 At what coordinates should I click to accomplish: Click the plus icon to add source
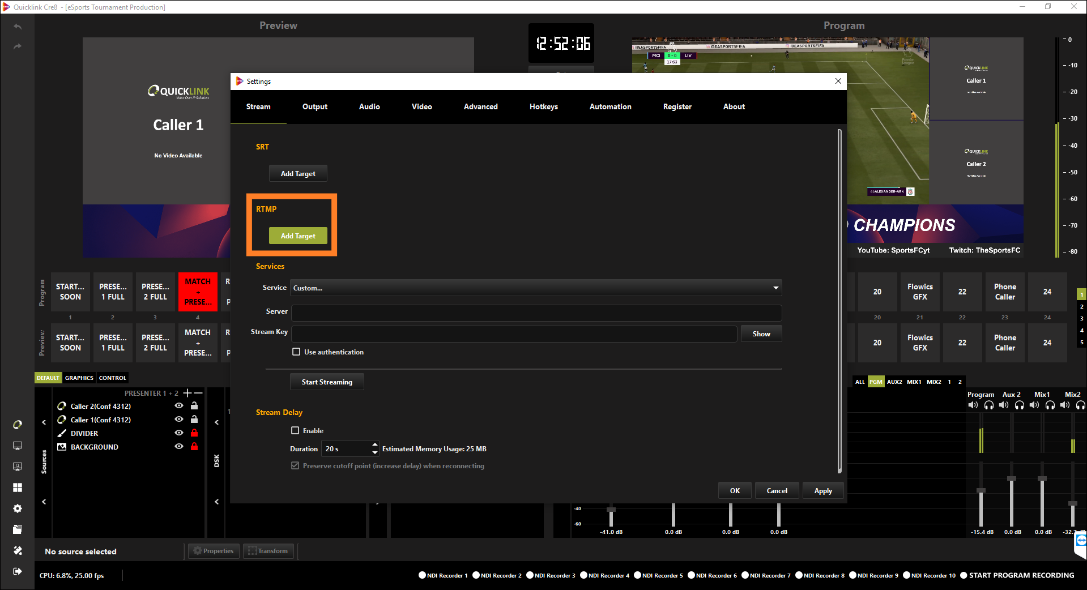pyautogui.click(x=187, y=393)
